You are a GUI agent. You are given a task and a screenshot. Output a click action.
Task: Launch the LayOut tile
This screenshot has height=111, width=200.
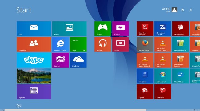(x=145, y=92)
